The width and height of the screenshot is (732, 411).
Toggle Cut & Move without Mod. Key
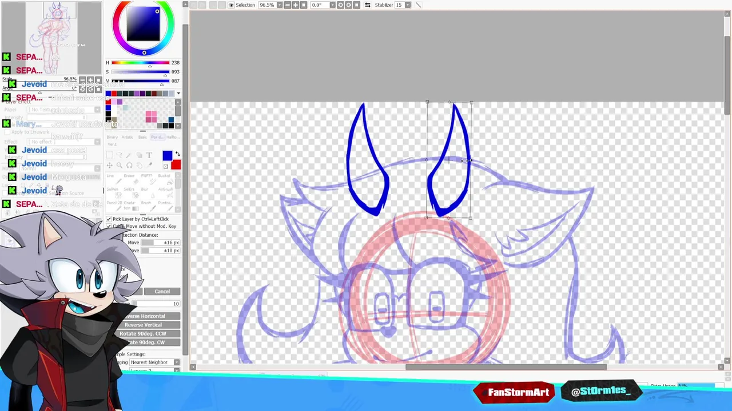(109, 227)
